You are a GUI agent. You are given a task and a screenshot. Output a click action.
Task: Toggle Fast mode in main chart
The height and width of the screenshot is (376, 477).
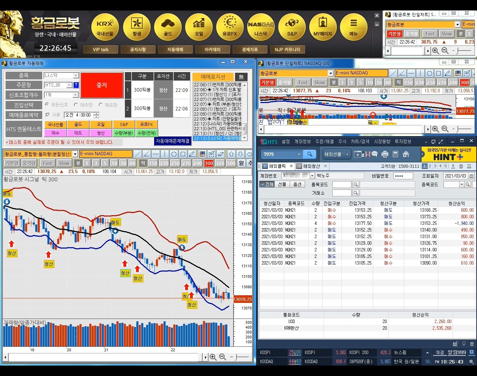[x=48, y=163]
